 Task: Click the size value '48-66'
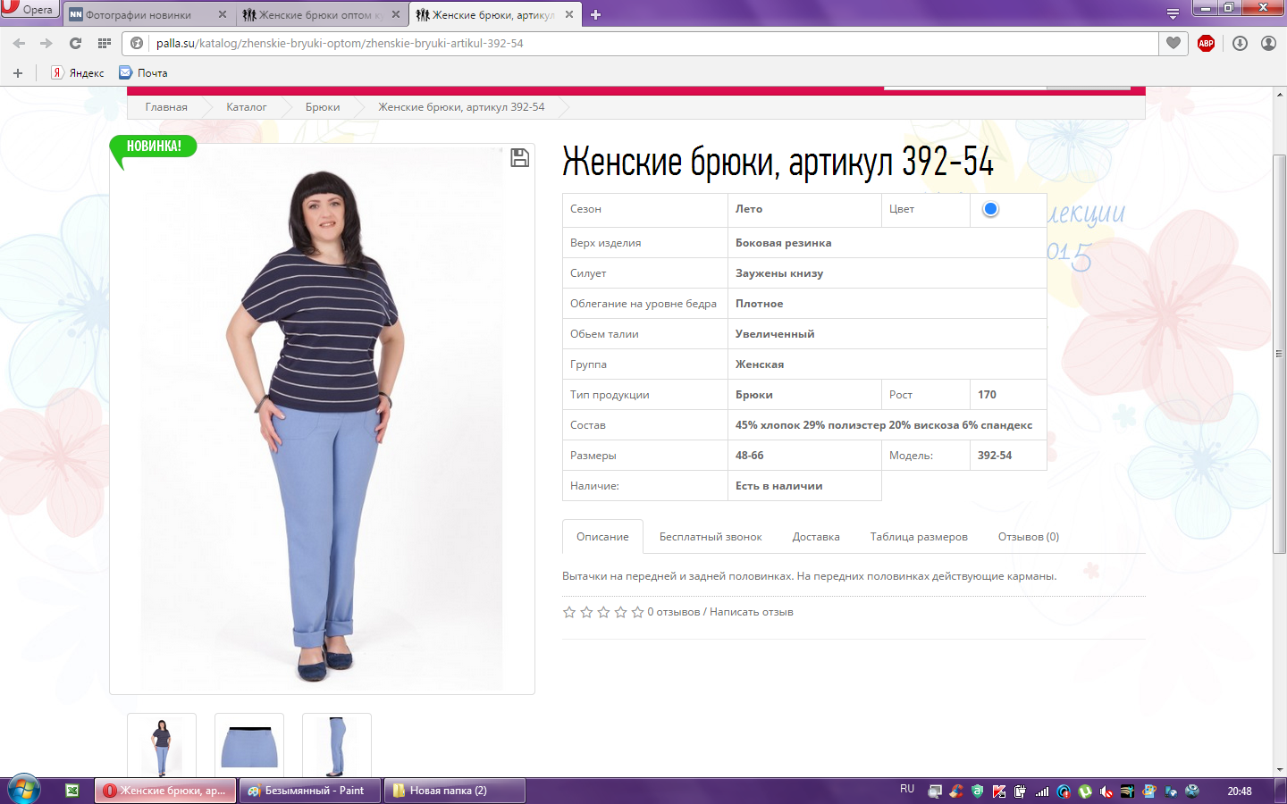tap(750, 456)
